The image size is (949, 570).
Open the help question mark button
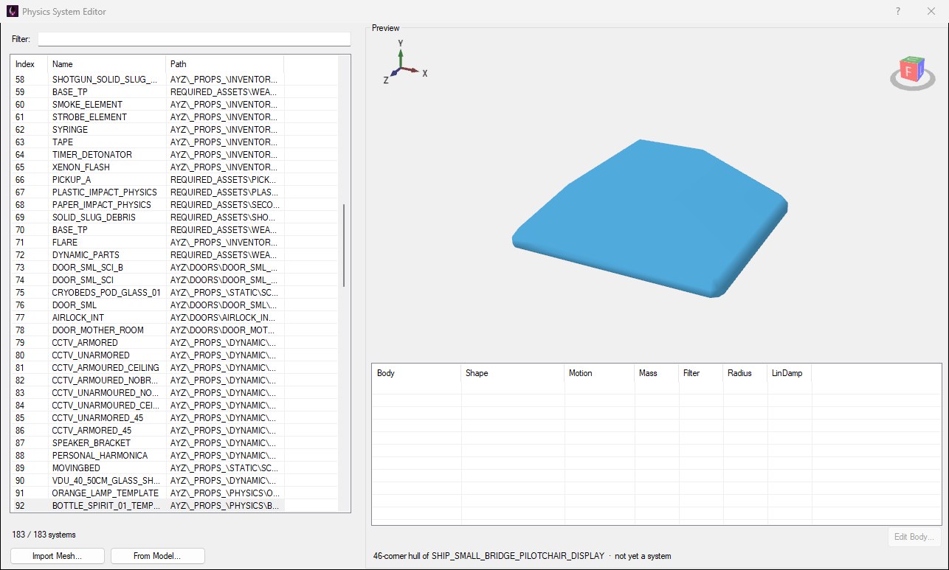[x=898, y=11]
